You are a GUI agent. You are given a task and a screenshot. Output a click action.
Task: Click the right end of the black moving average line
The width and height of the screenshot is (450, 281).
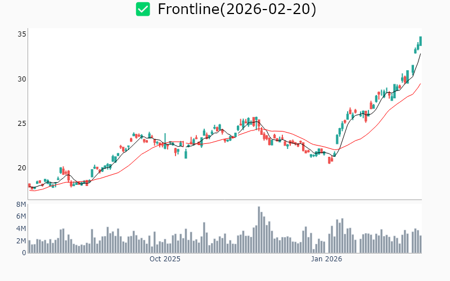420,53
